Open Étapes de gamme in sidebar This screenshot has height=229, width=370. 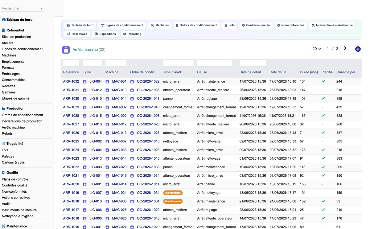[16, 99]
